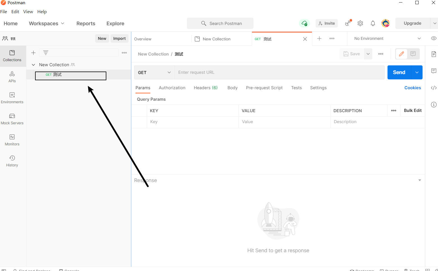438x271 pixels.
Task: Open the View menu
Action: click(28, 12)
